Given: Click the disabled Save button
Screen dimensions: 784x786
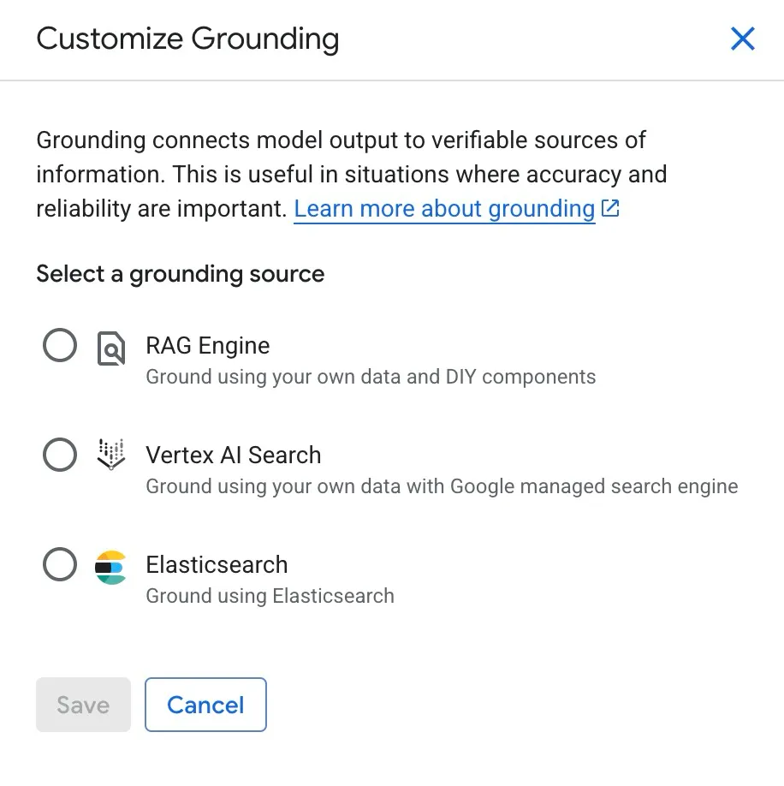Looking at the screenshot, I should click(x=82, y=705).
